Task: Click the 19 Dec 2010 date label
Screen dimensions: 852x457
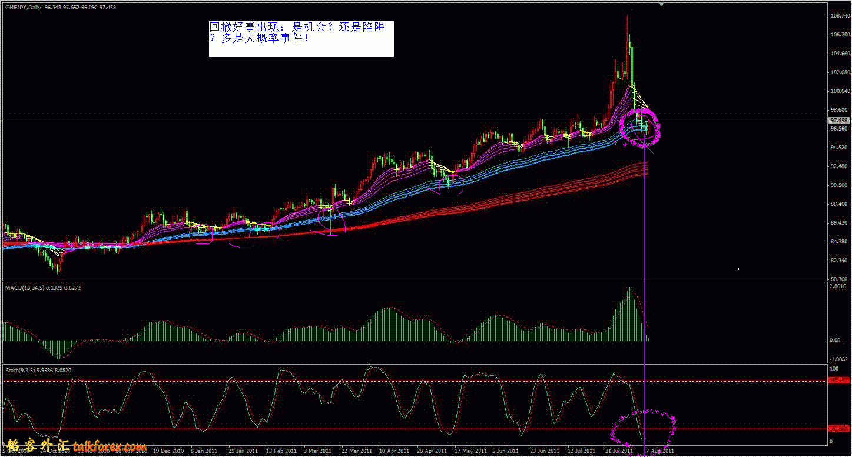Action: point(170,451)
